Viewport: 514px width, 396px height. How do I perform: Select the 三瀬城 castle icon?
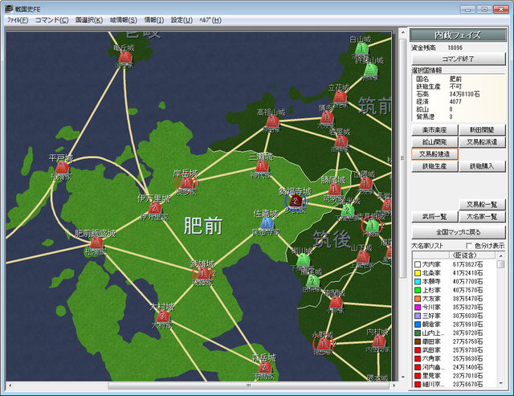coord(262,166)
